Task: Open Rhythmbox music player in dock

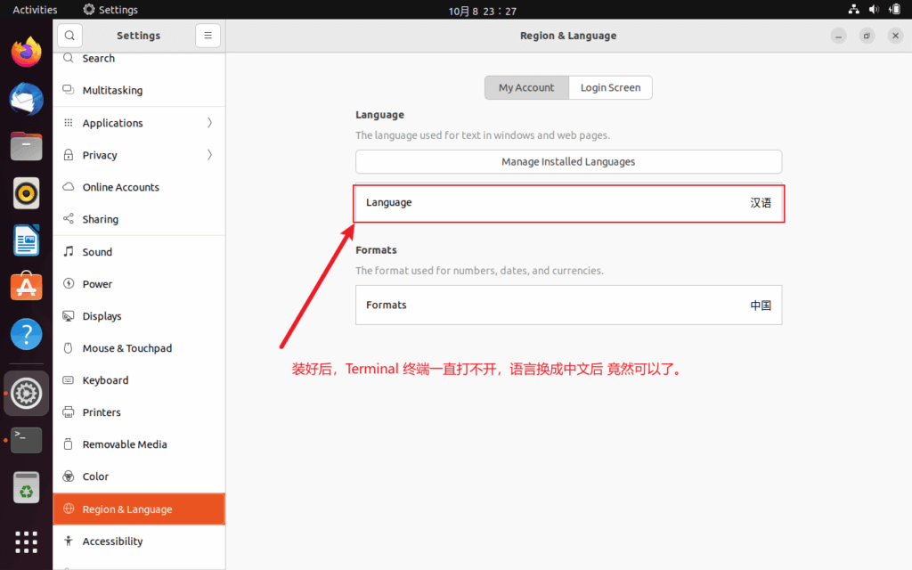Action: coord(27,192)
